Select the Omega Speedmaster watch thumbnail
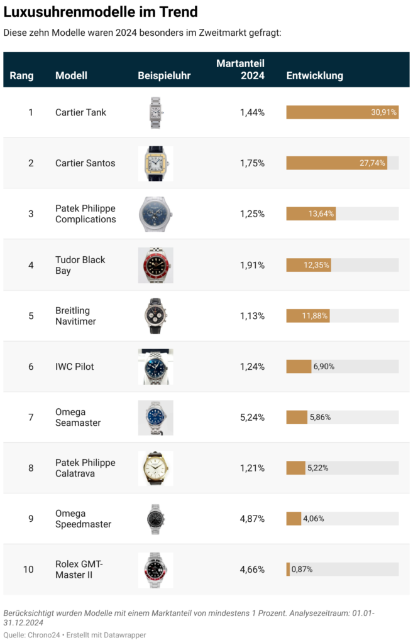Screen dimensions: 413x643 coord(156,519)
